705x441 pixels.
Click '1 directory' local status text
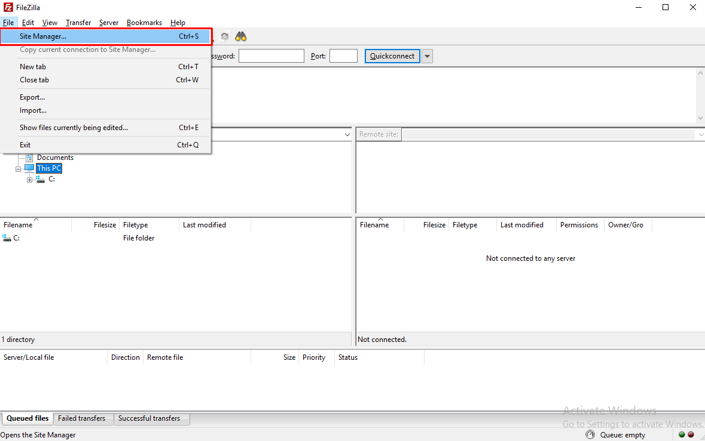point(18,340)
